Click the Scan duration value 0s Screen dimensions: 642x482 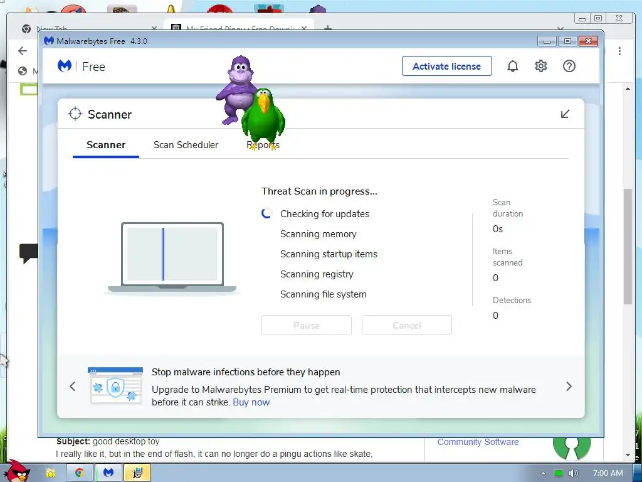point(497,229)
